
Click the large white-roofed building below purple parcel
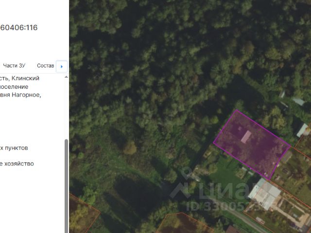pyautogui.click(x=265, y=194)
